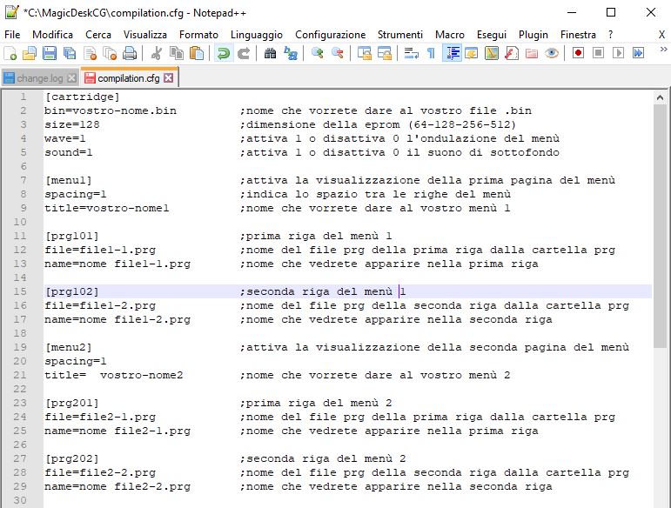
Task: Open the Modifica menu
Action: pos(52,35)
